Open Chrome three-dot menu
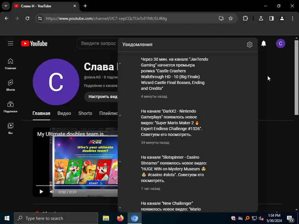The width and height of the screenshot is (299, 224). tap(293, 18)
